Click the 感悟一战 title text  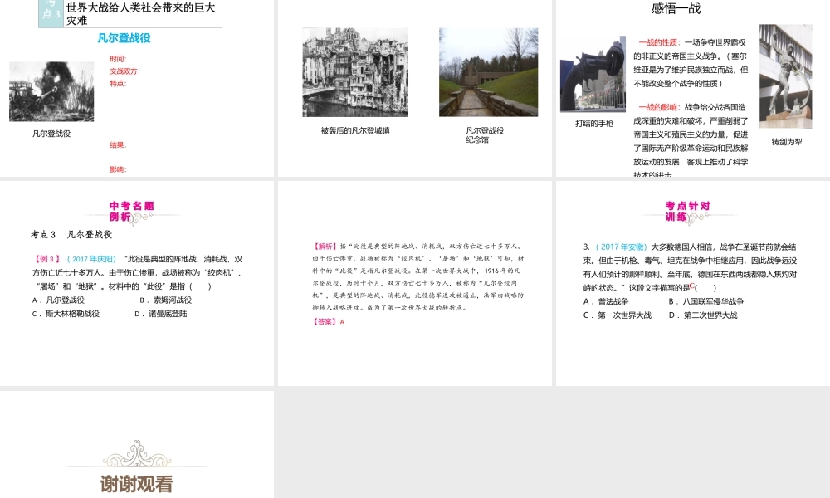tap(676, 8)
